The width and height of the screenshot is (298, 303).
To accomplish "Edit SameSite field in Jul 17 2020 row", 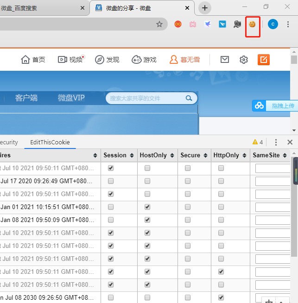I will pos(273,181).
